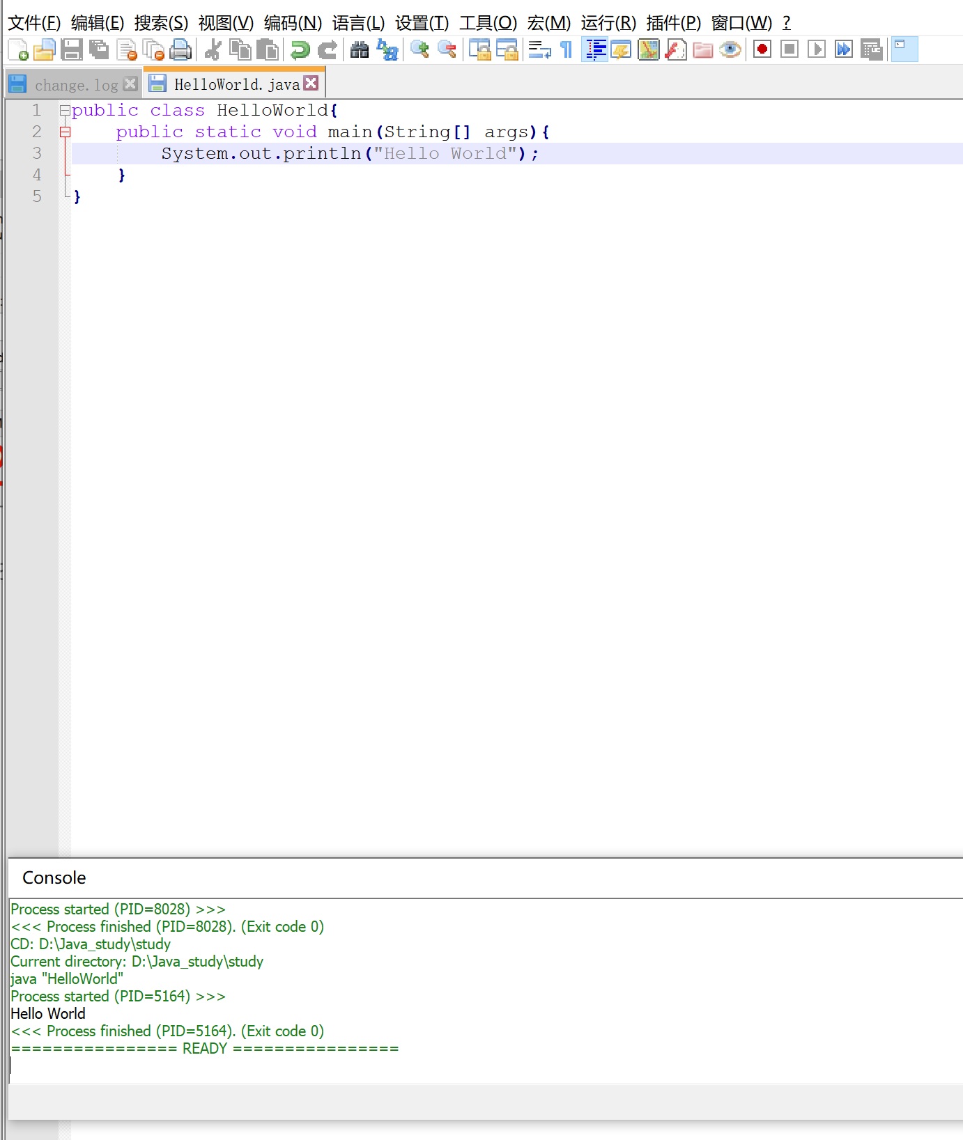Click 'Process started (PID=5164)' console line
This screenshot has width=963, height=1140.
pyautogui.click(x=118, y=996)
